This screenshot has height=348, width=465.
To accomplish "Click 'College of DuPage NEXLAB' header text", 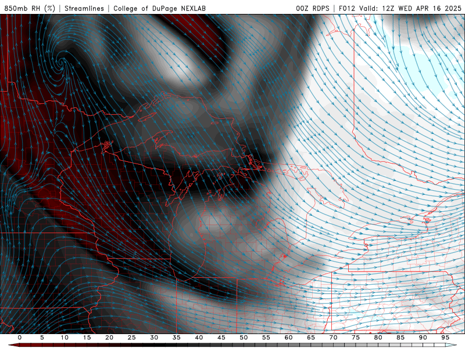I will [x=159, y=8].
